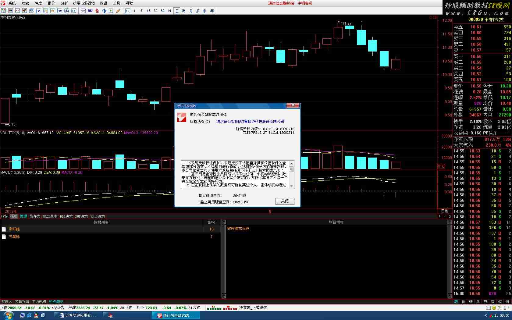Toggle the 日 daily period button
This screenshot has height=320, width=512.
(177, 11)
